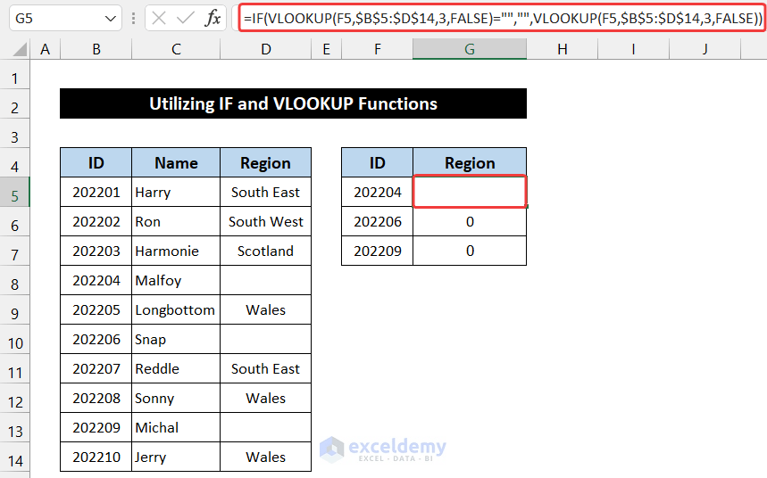Select cell 202210 in ID column
The image size is (767, 478).
[96, 457]
